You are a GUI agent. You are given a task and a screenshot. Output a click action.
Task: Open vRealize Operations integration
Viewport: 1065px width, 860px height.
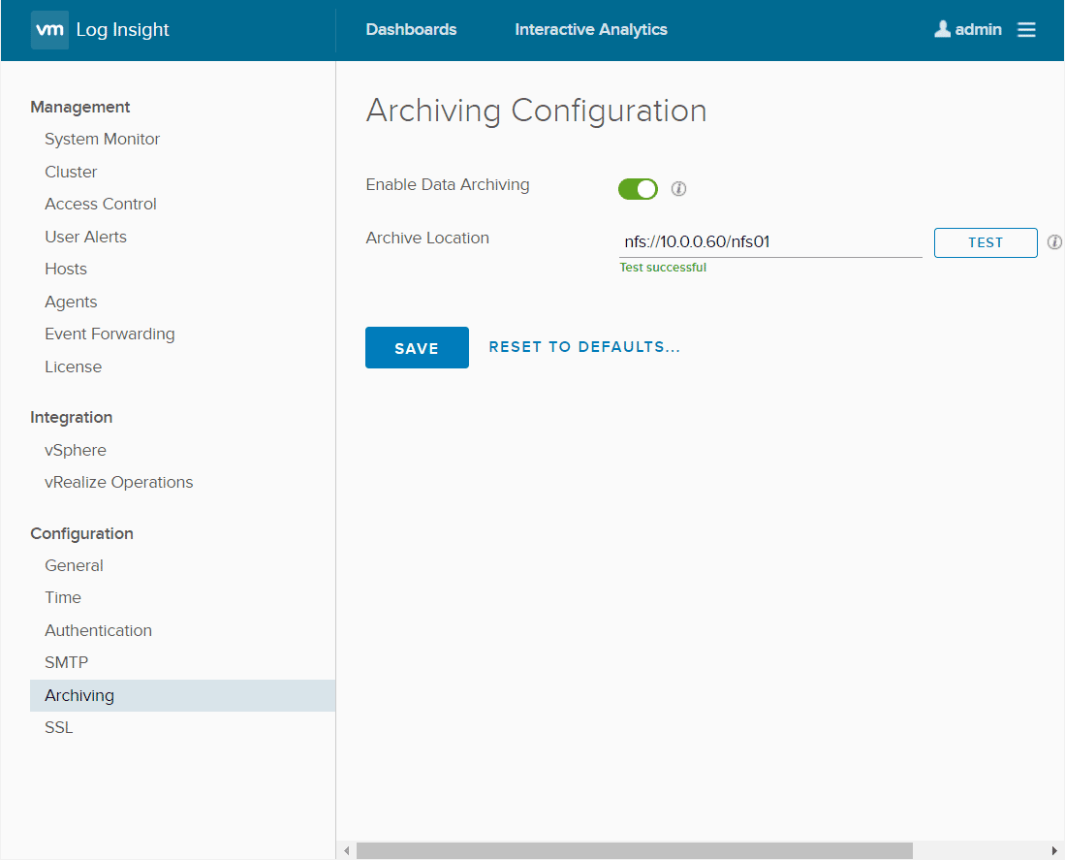pyautogui.click(x=119, y=482)
